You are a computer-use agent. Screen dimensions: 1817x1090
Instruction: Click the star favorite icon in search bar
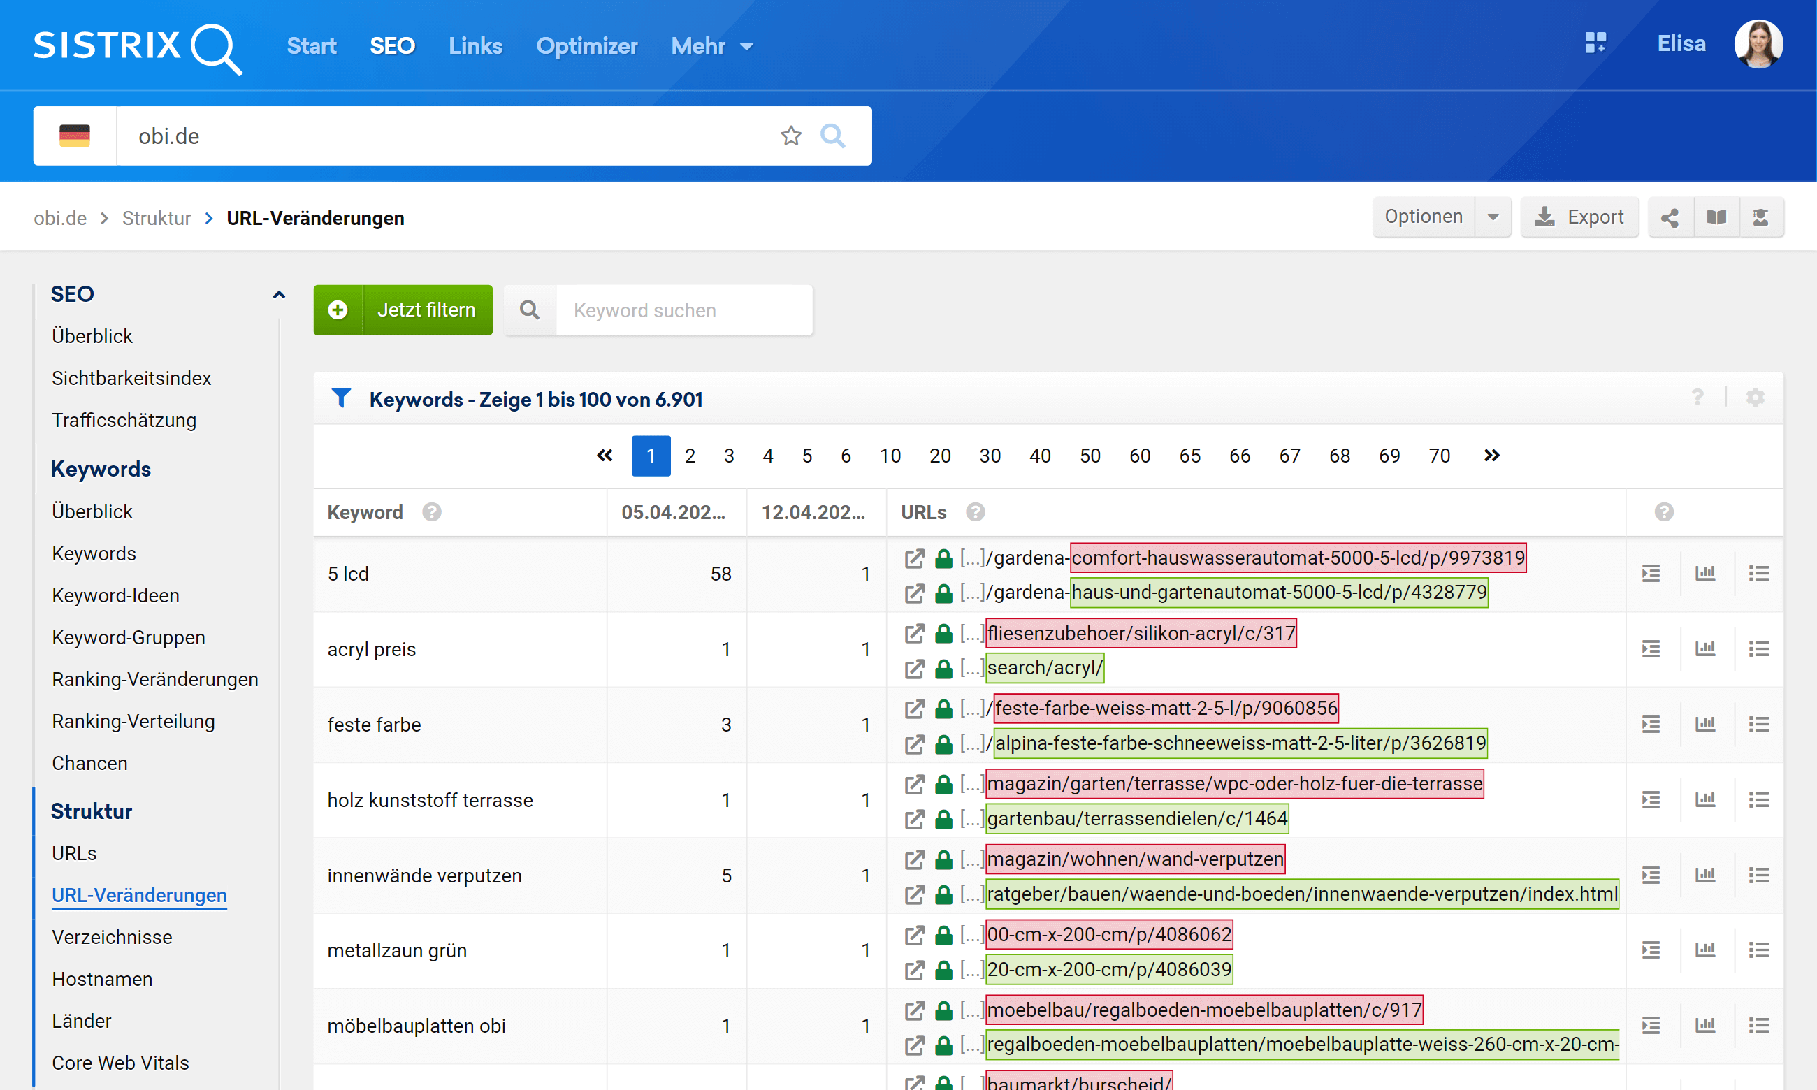[x=790, y=136]
